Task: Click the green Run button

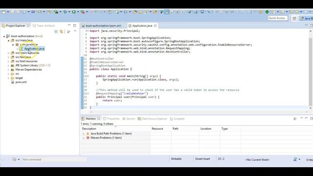Action: pos(74,12)
